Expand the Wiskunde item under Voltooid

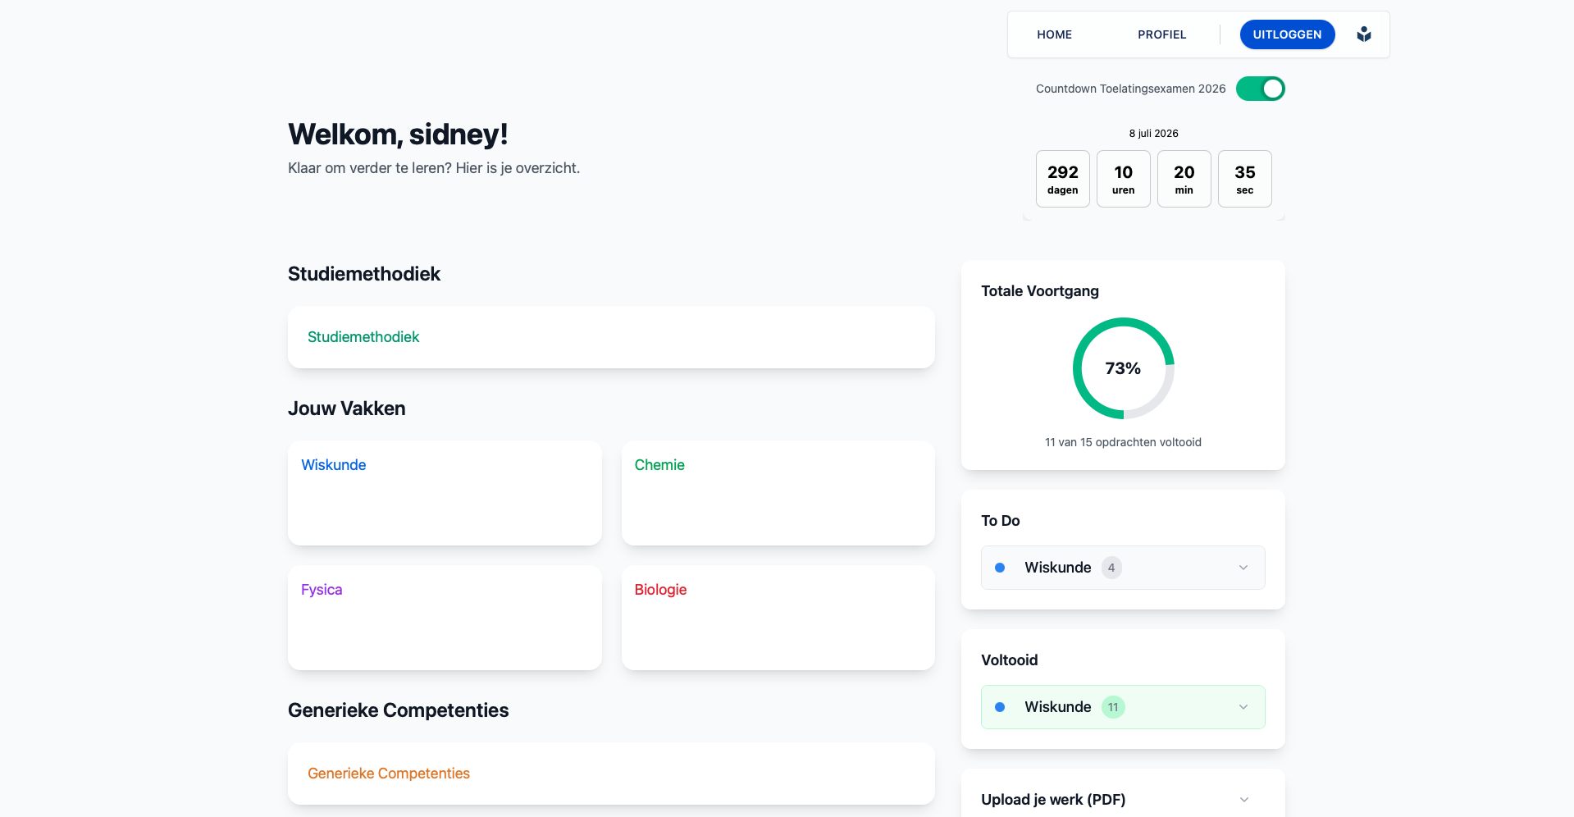point(1242,706)
